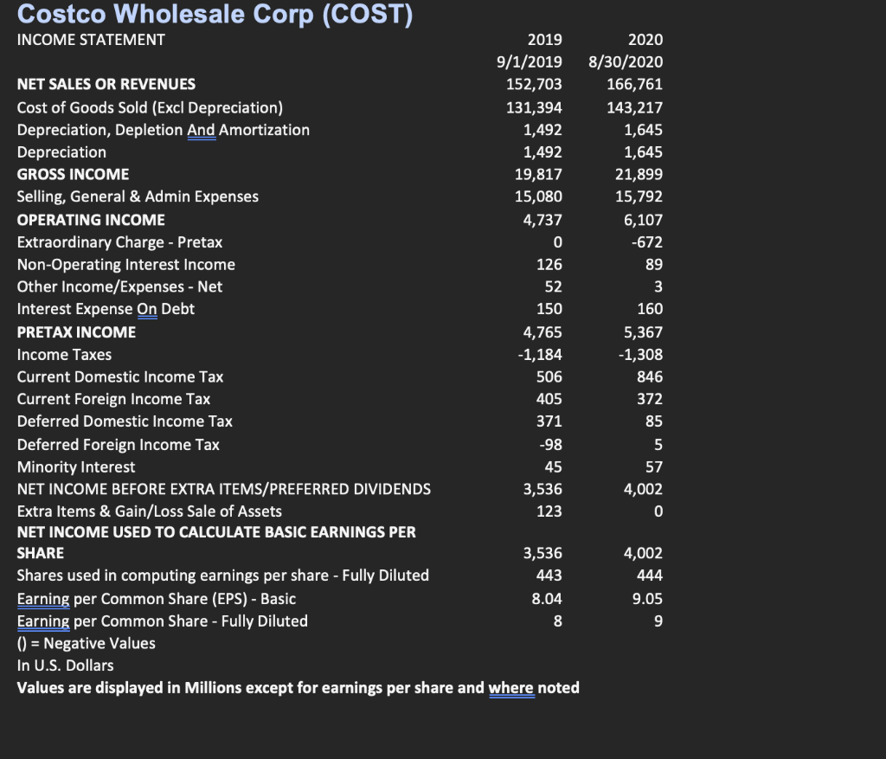Select the INCOME STATEMENT header label

tap(90, 39)
